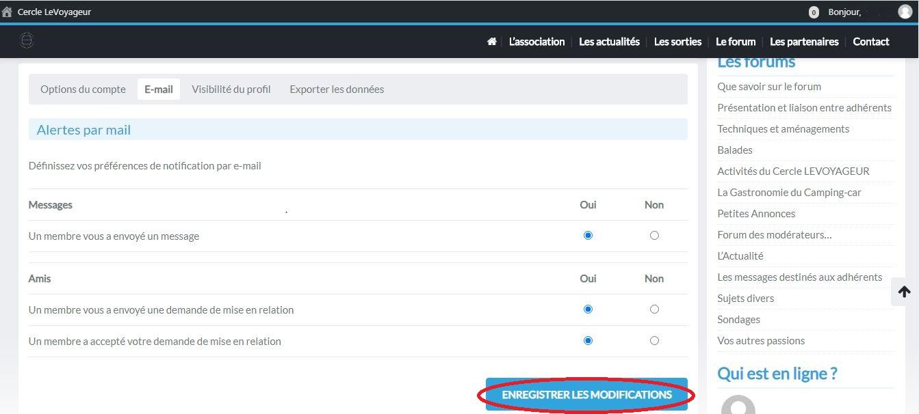Open Vos autres passions forum
Image resolution: width=919 pixels, height=414 pixels.
[x=761, y=341]
